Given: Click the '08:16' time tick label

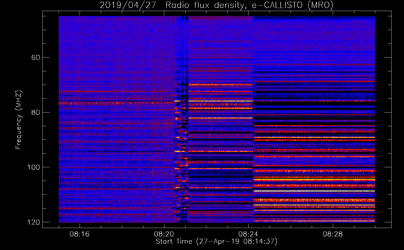Looking at the screenshot, I should tap(80, 234).
